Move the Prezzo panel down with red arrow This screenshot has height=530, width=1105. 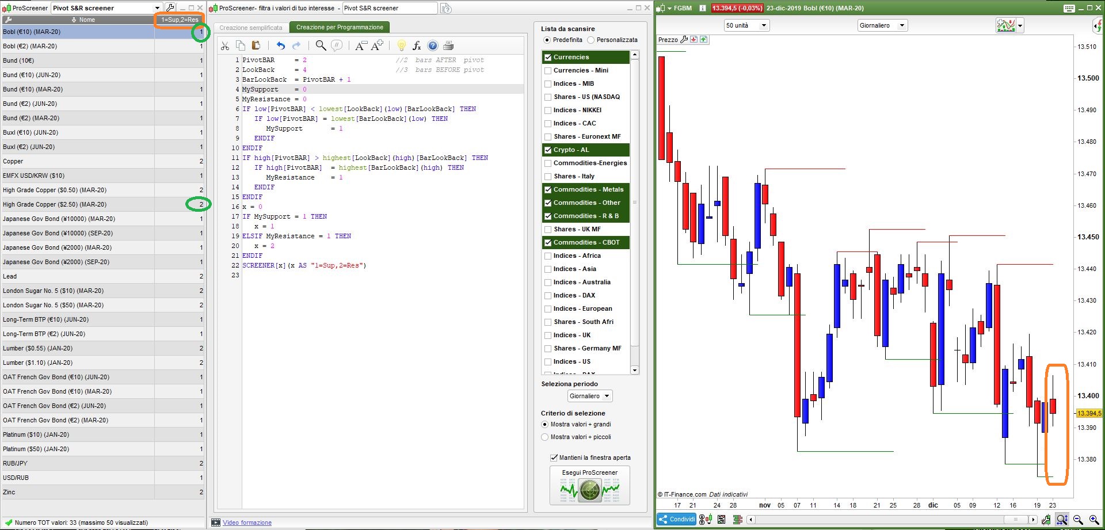[x=694, y=40]
